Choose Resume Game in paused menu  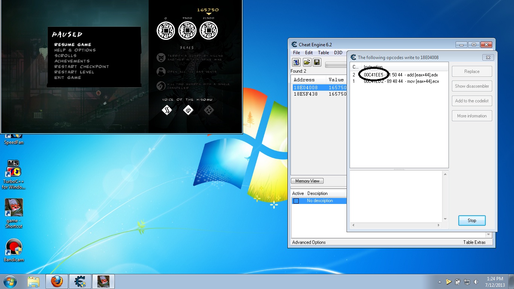(x=73, y=44)
